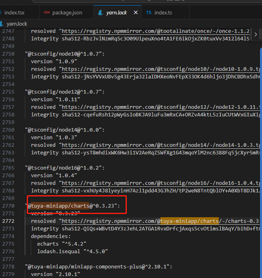262x278 pixels.
Task: Open node12-1.0.11 registry URL link
Action: click(161, 107)
